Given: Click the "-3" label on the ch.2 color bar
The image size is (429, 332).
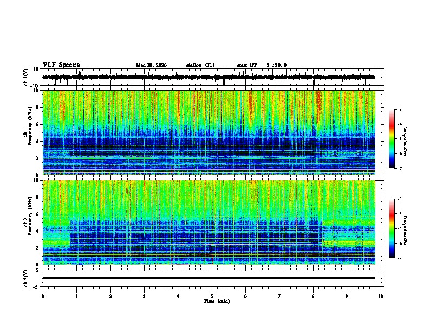Looking at the screenshot, I should [x=399, y=199].
